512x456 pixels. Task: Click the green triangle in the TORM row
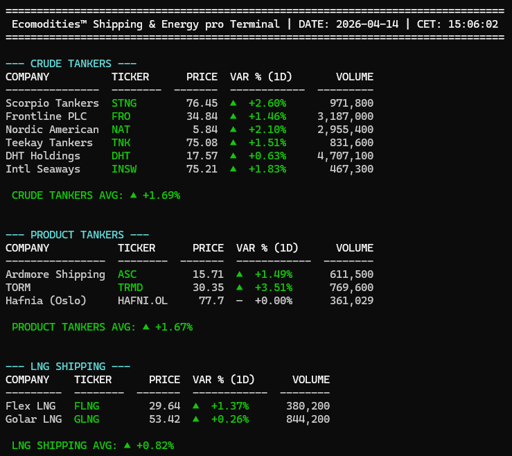coord(240,287)
